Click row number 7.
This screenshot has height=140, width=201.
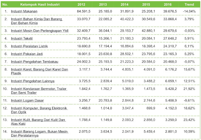pos(6,62)
